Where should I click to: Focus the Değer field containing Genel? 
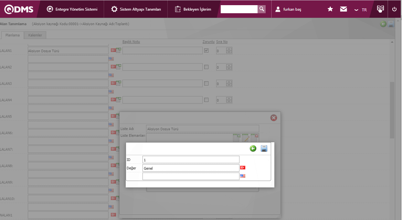191,168
